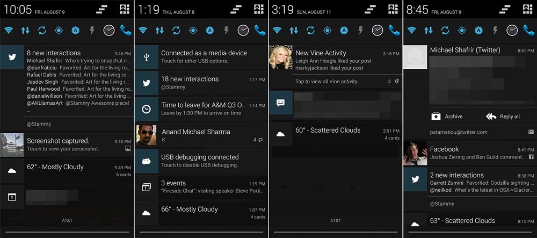Image resolution: width=537 pixels, height=238 pixels.
Task: Toggle GPS location on the 1:19 screen
Action: click(193, 31)
